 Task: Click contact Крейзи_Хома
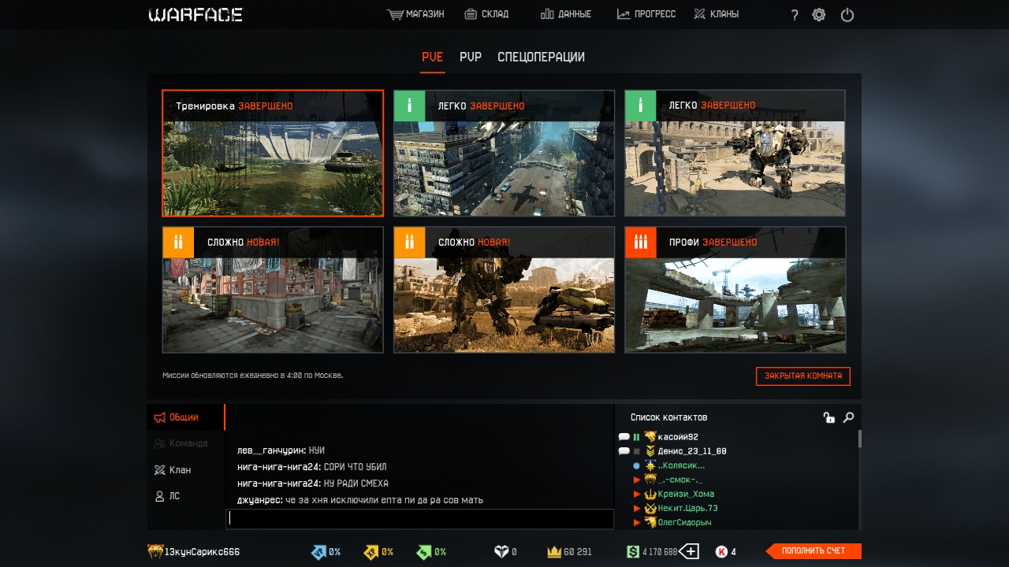coord(686,494)
